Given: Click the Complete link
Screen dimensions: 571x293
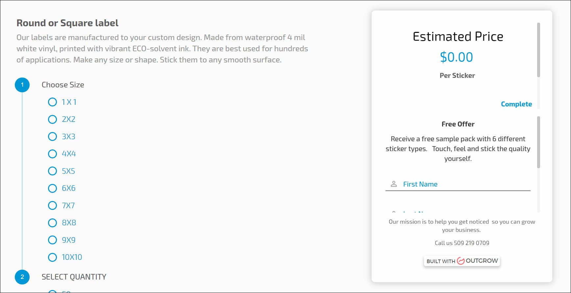Looking at the screenshot, I should [x=516, y=104].
